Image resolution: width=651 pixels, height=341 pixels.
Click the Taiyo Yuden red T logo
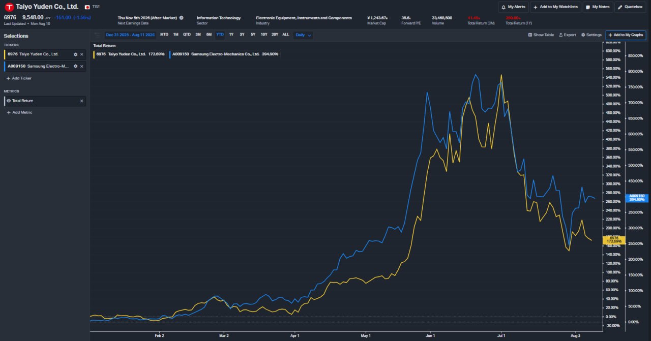tap(9, 7)
